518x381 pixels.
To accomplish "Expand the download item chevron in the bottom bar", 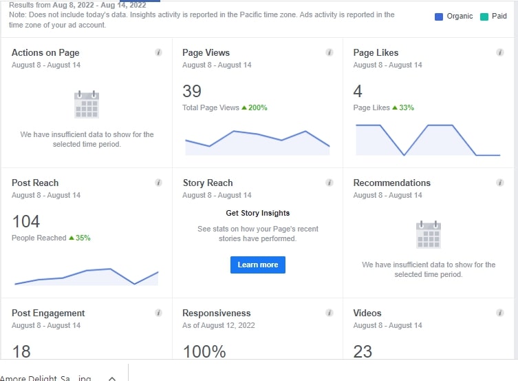I will (x=112, y=378).
